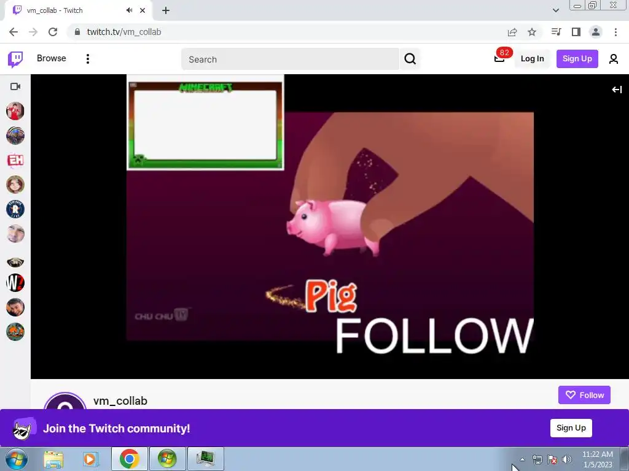Image resolution: width=629 pixels, height=471 pixels.
Task: Share this page using the share icon
Action: pyautogui.click(x=512, y=32)
